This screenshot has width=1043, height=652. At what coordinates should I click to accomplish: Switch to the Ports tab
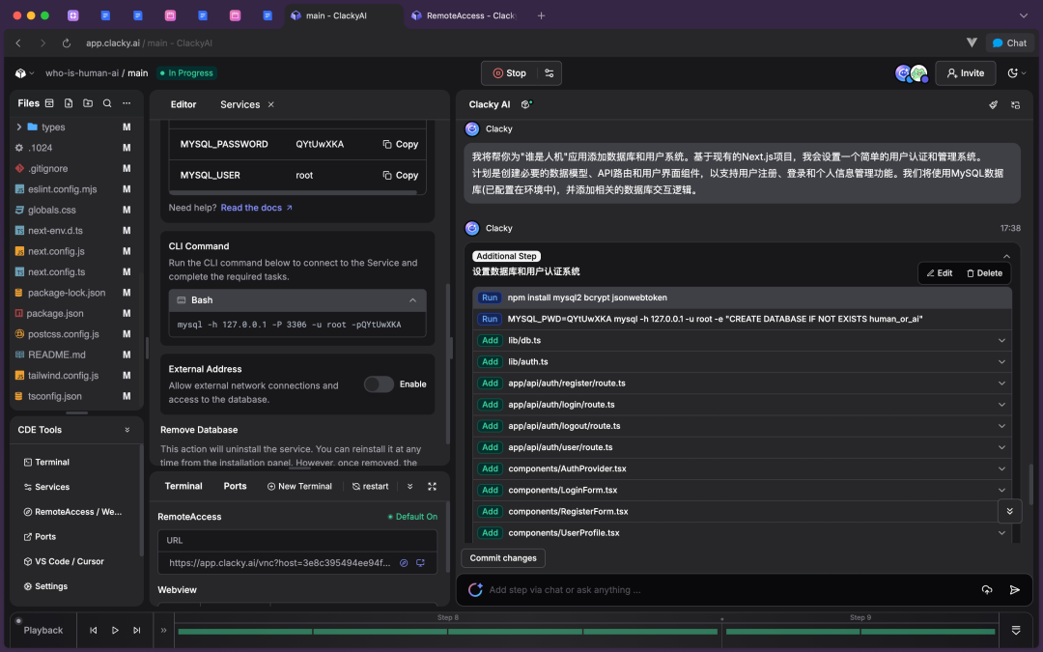235,486
